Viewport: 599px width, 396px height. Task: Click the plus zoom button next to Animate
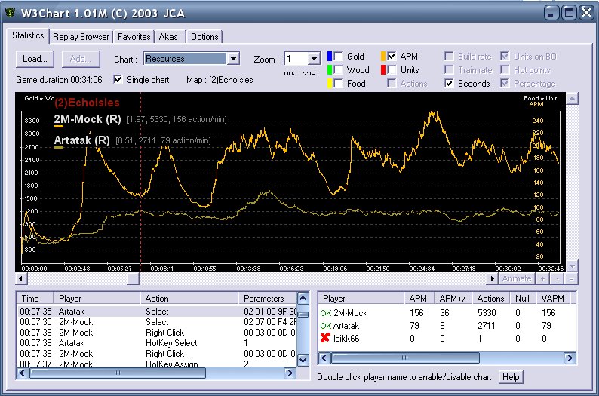click(542, 279)
